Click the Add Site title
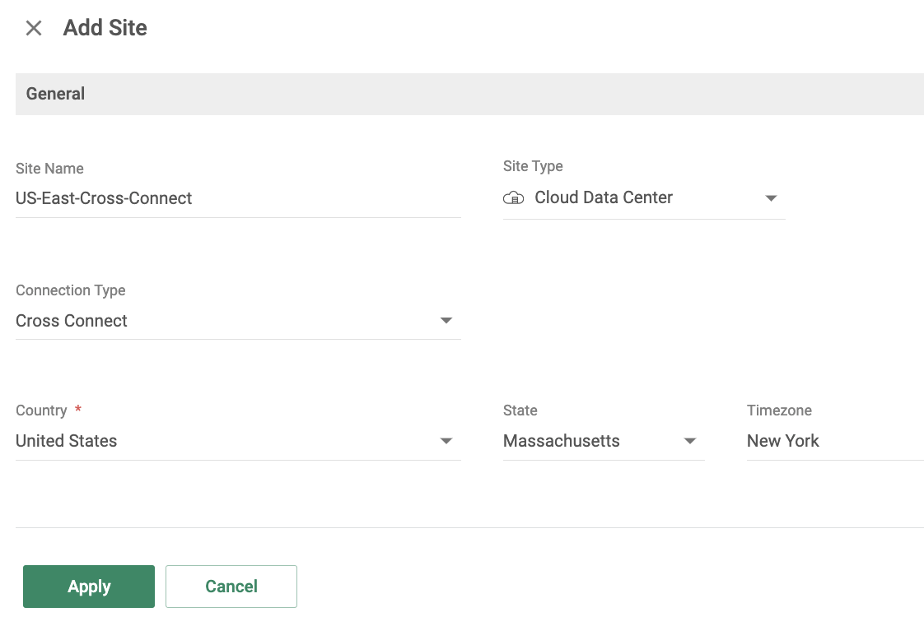The height and width of the screenshot is (640, 924). click(x=105, y=28)
